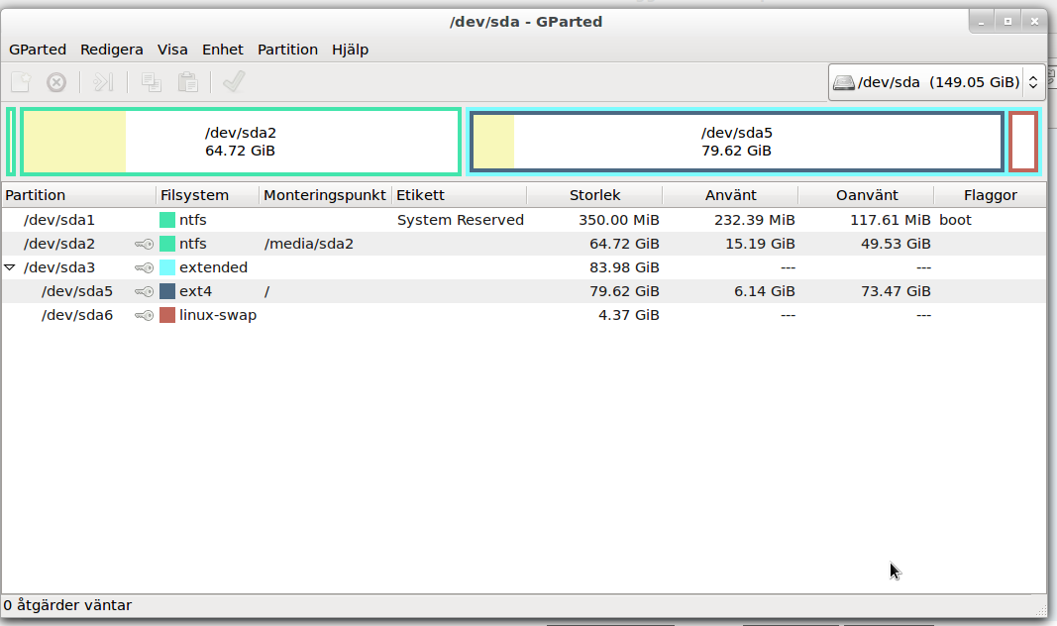
Task: Click the 'boot' flag cell
Action: coord(955,220)
